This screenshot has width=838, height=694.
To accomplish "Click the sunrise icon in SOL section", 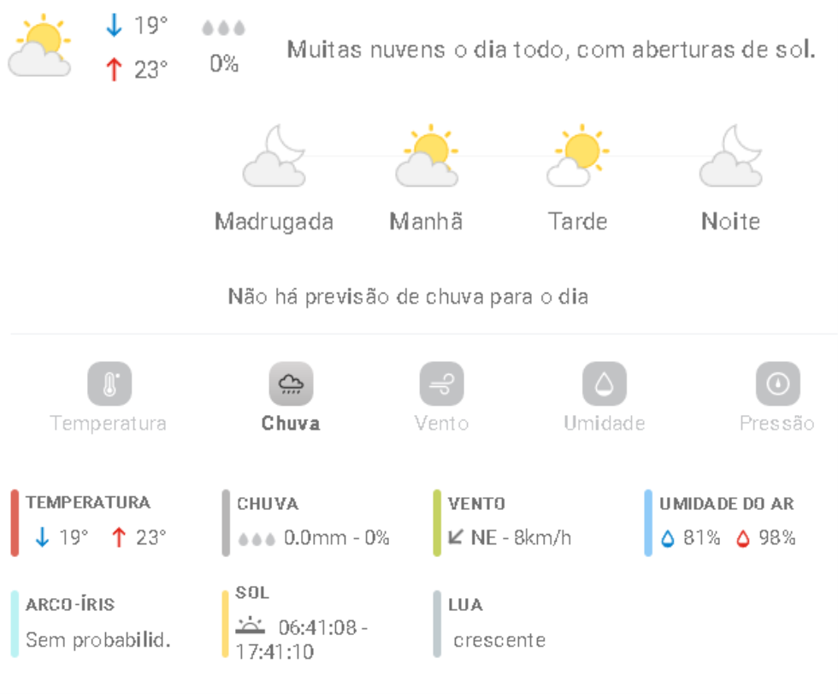I will [x=250, y=626].
